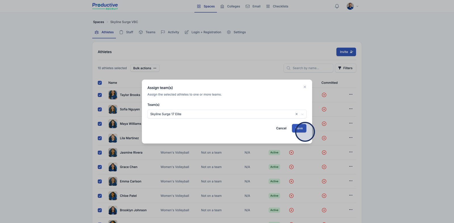Go to Colleges in top navigation
The width and height of the screenshot is (454, 223).
click(x=230, y=6)
